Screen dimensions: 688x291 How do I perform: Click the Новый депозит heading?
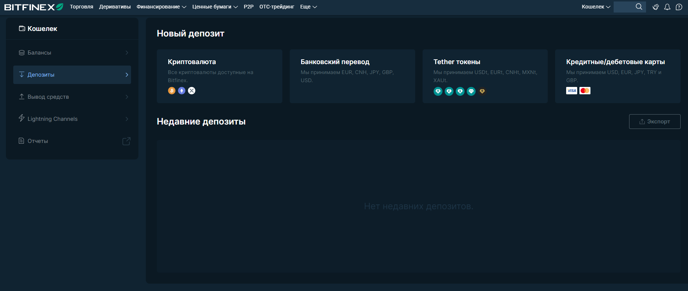pyautogui.click(x=190, y=34)
